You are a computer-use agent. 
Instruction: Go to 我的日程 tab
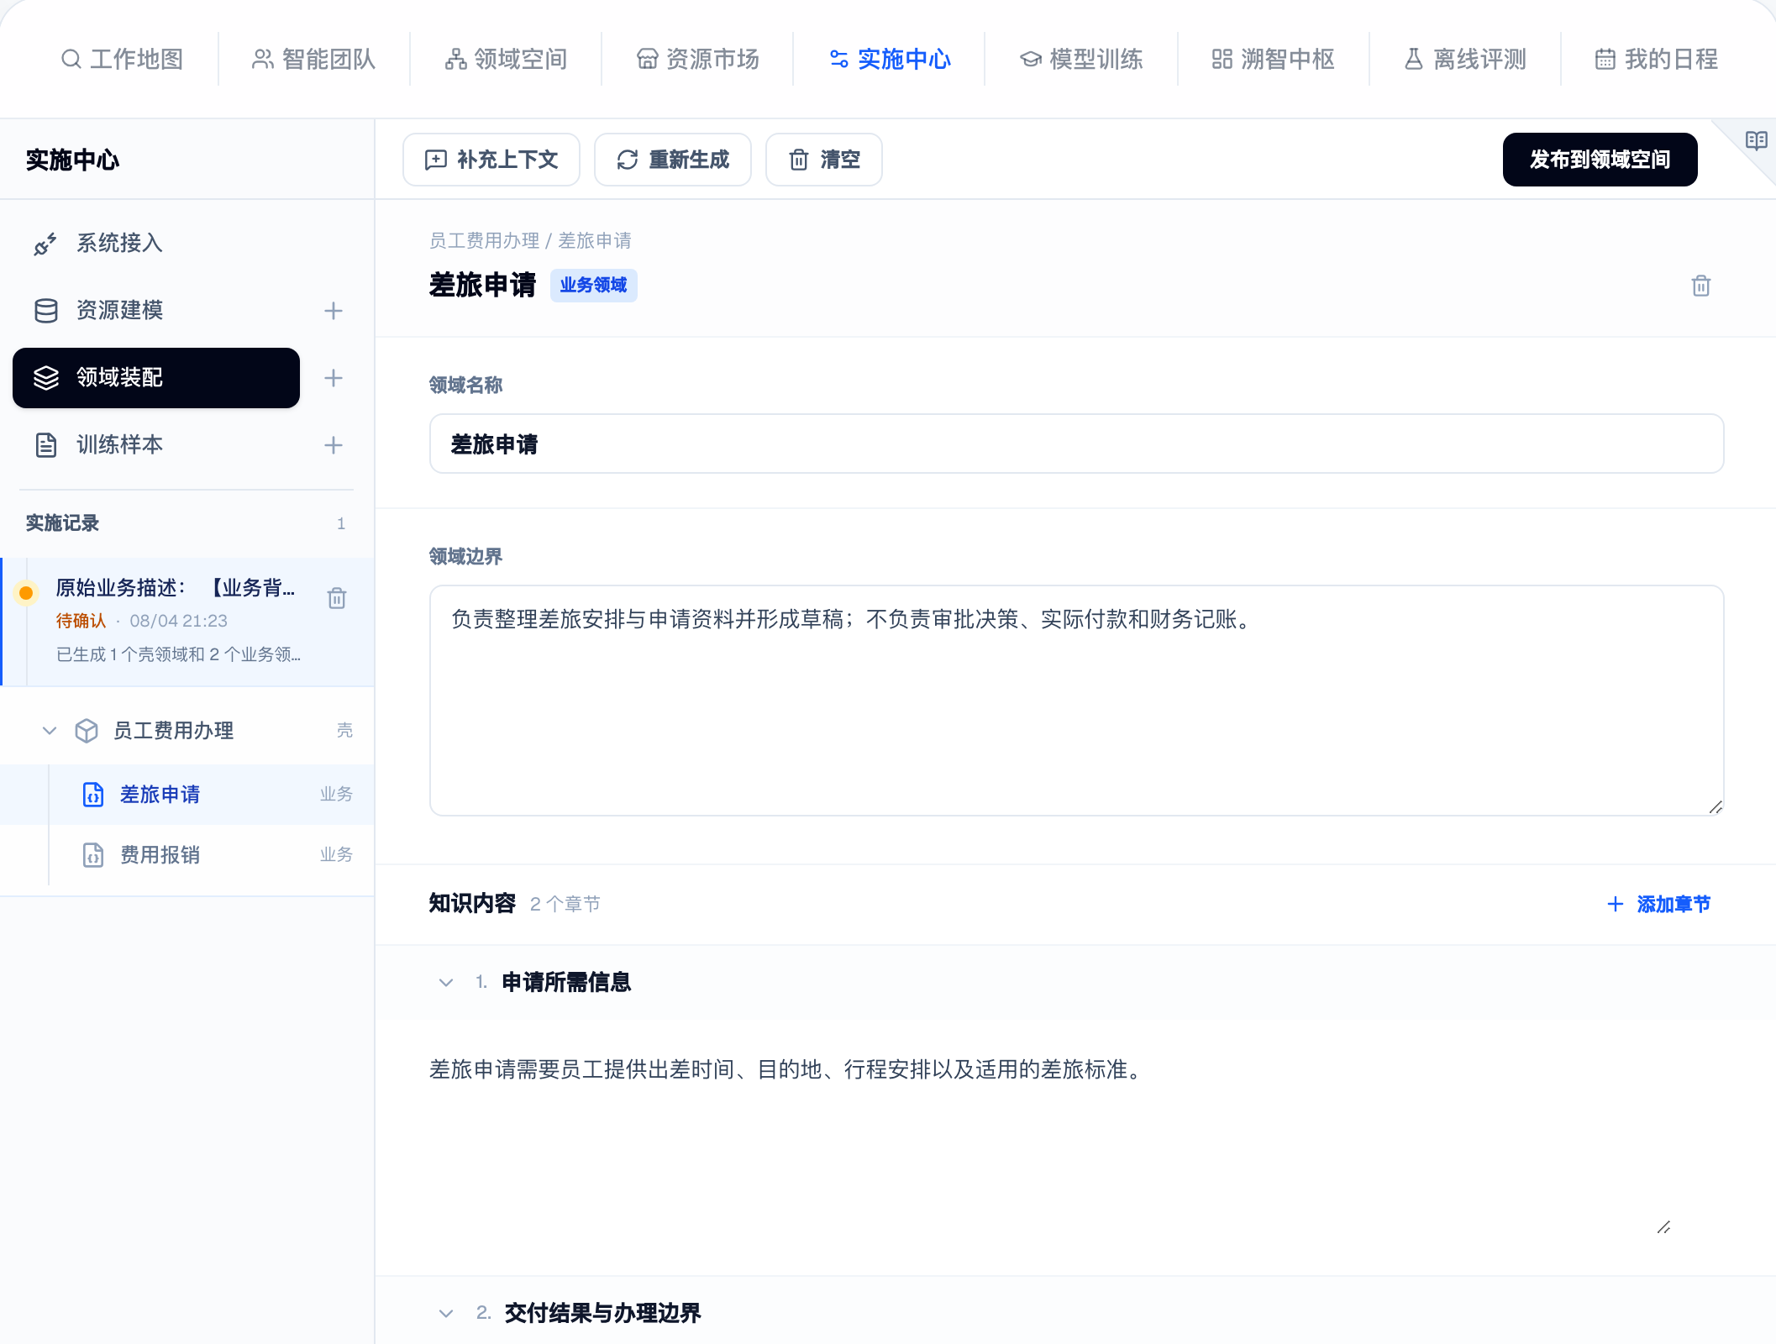(x=1657, y=59)
